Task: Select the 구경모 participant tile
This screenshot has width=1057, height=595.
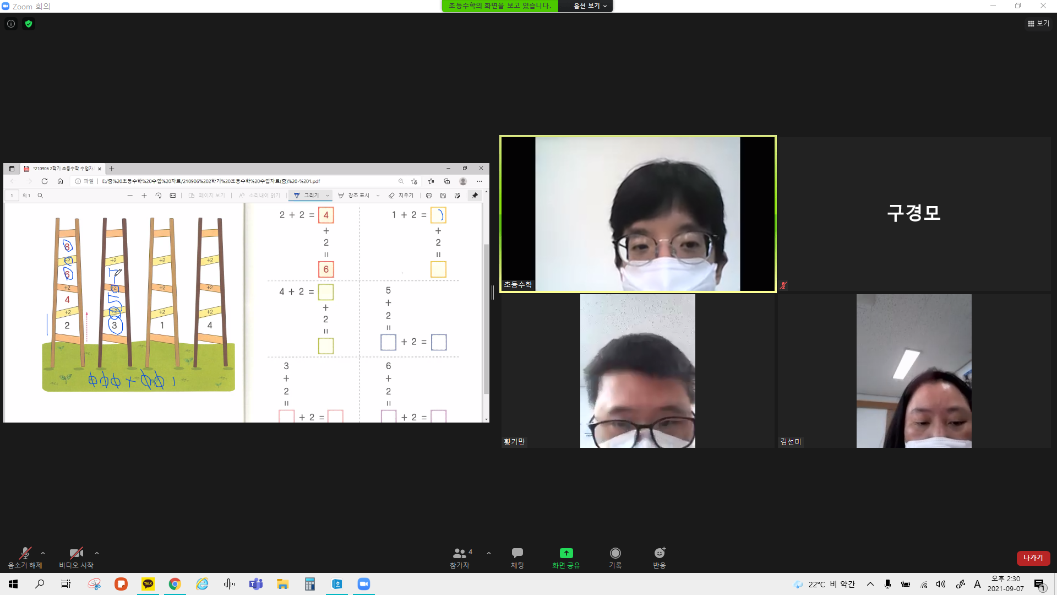Action: (x=914, y=214)
